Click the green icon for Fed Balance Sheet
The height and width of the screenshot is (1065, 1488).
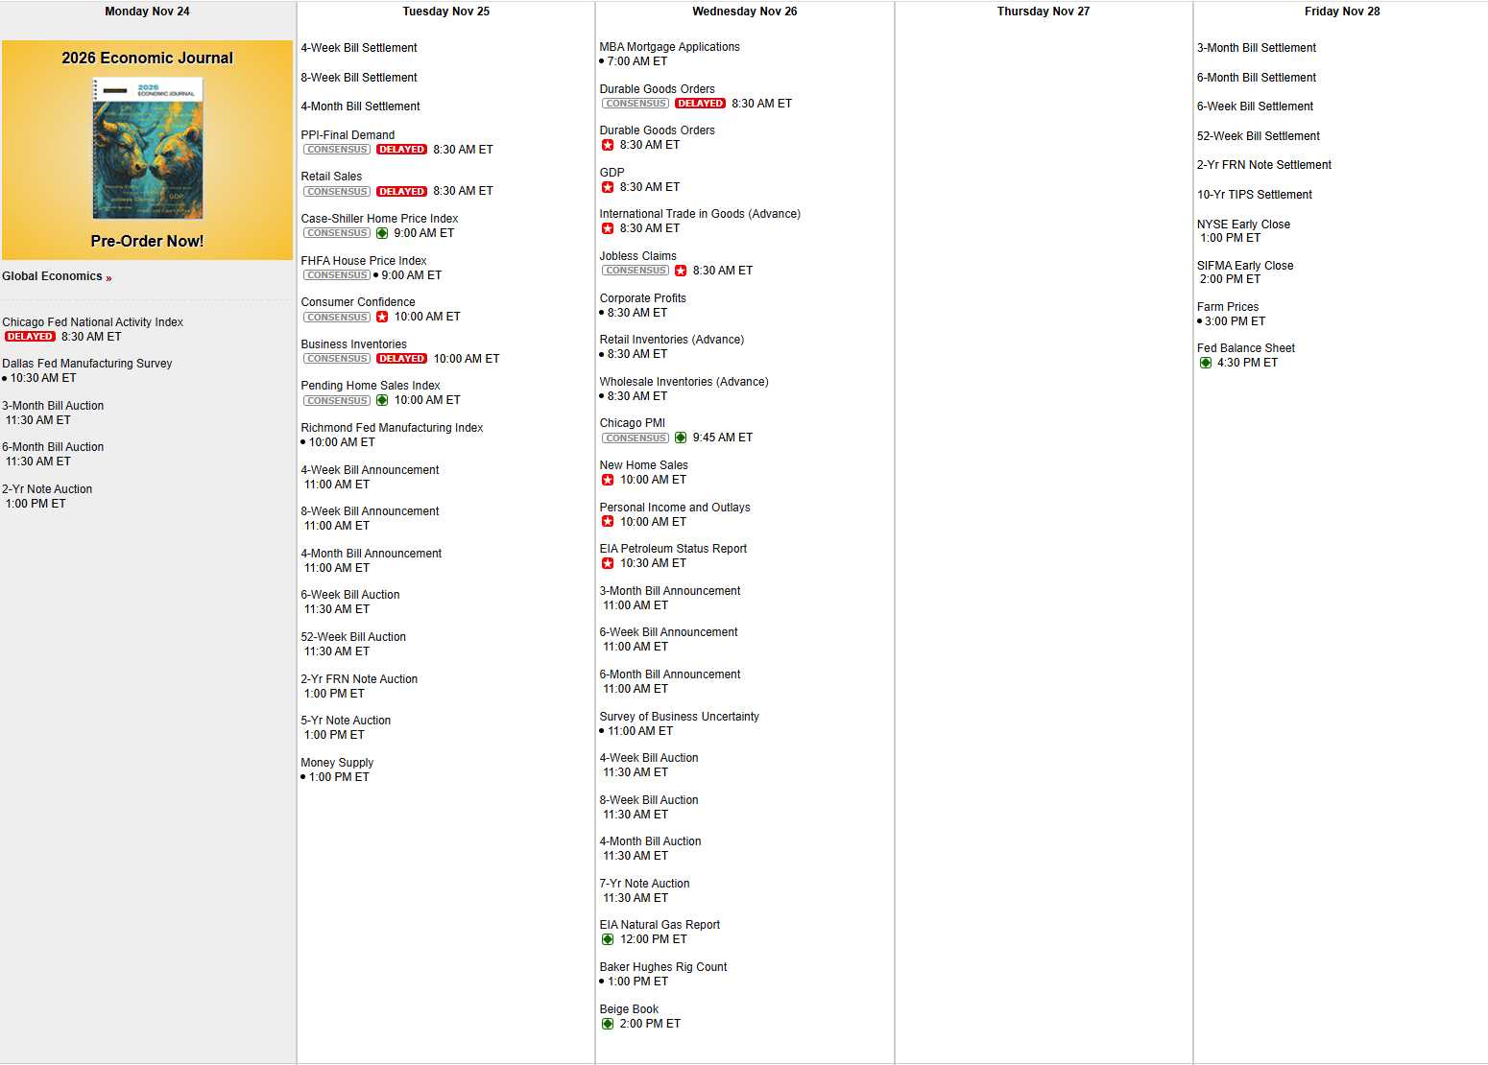click(x=1205, y=363)
